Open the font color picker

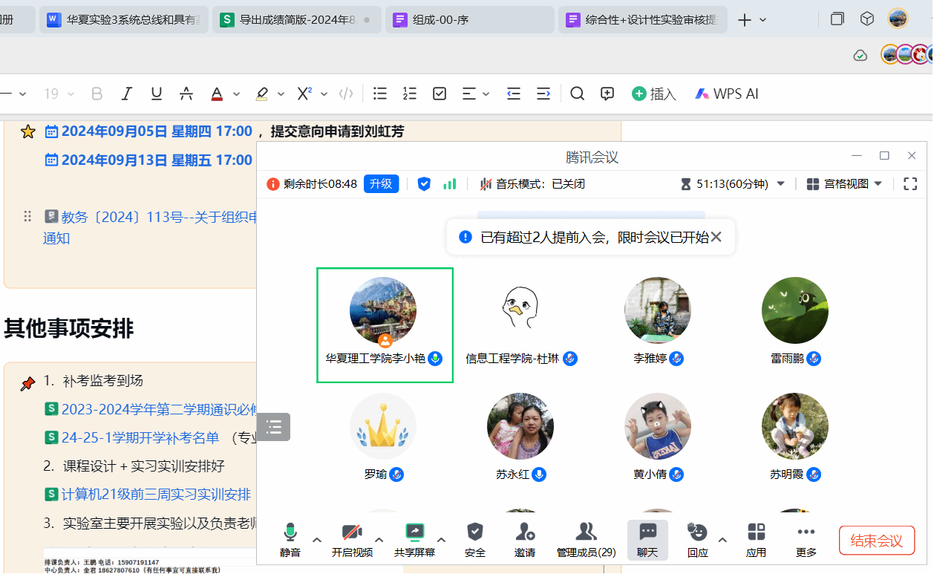pos(217,94)
